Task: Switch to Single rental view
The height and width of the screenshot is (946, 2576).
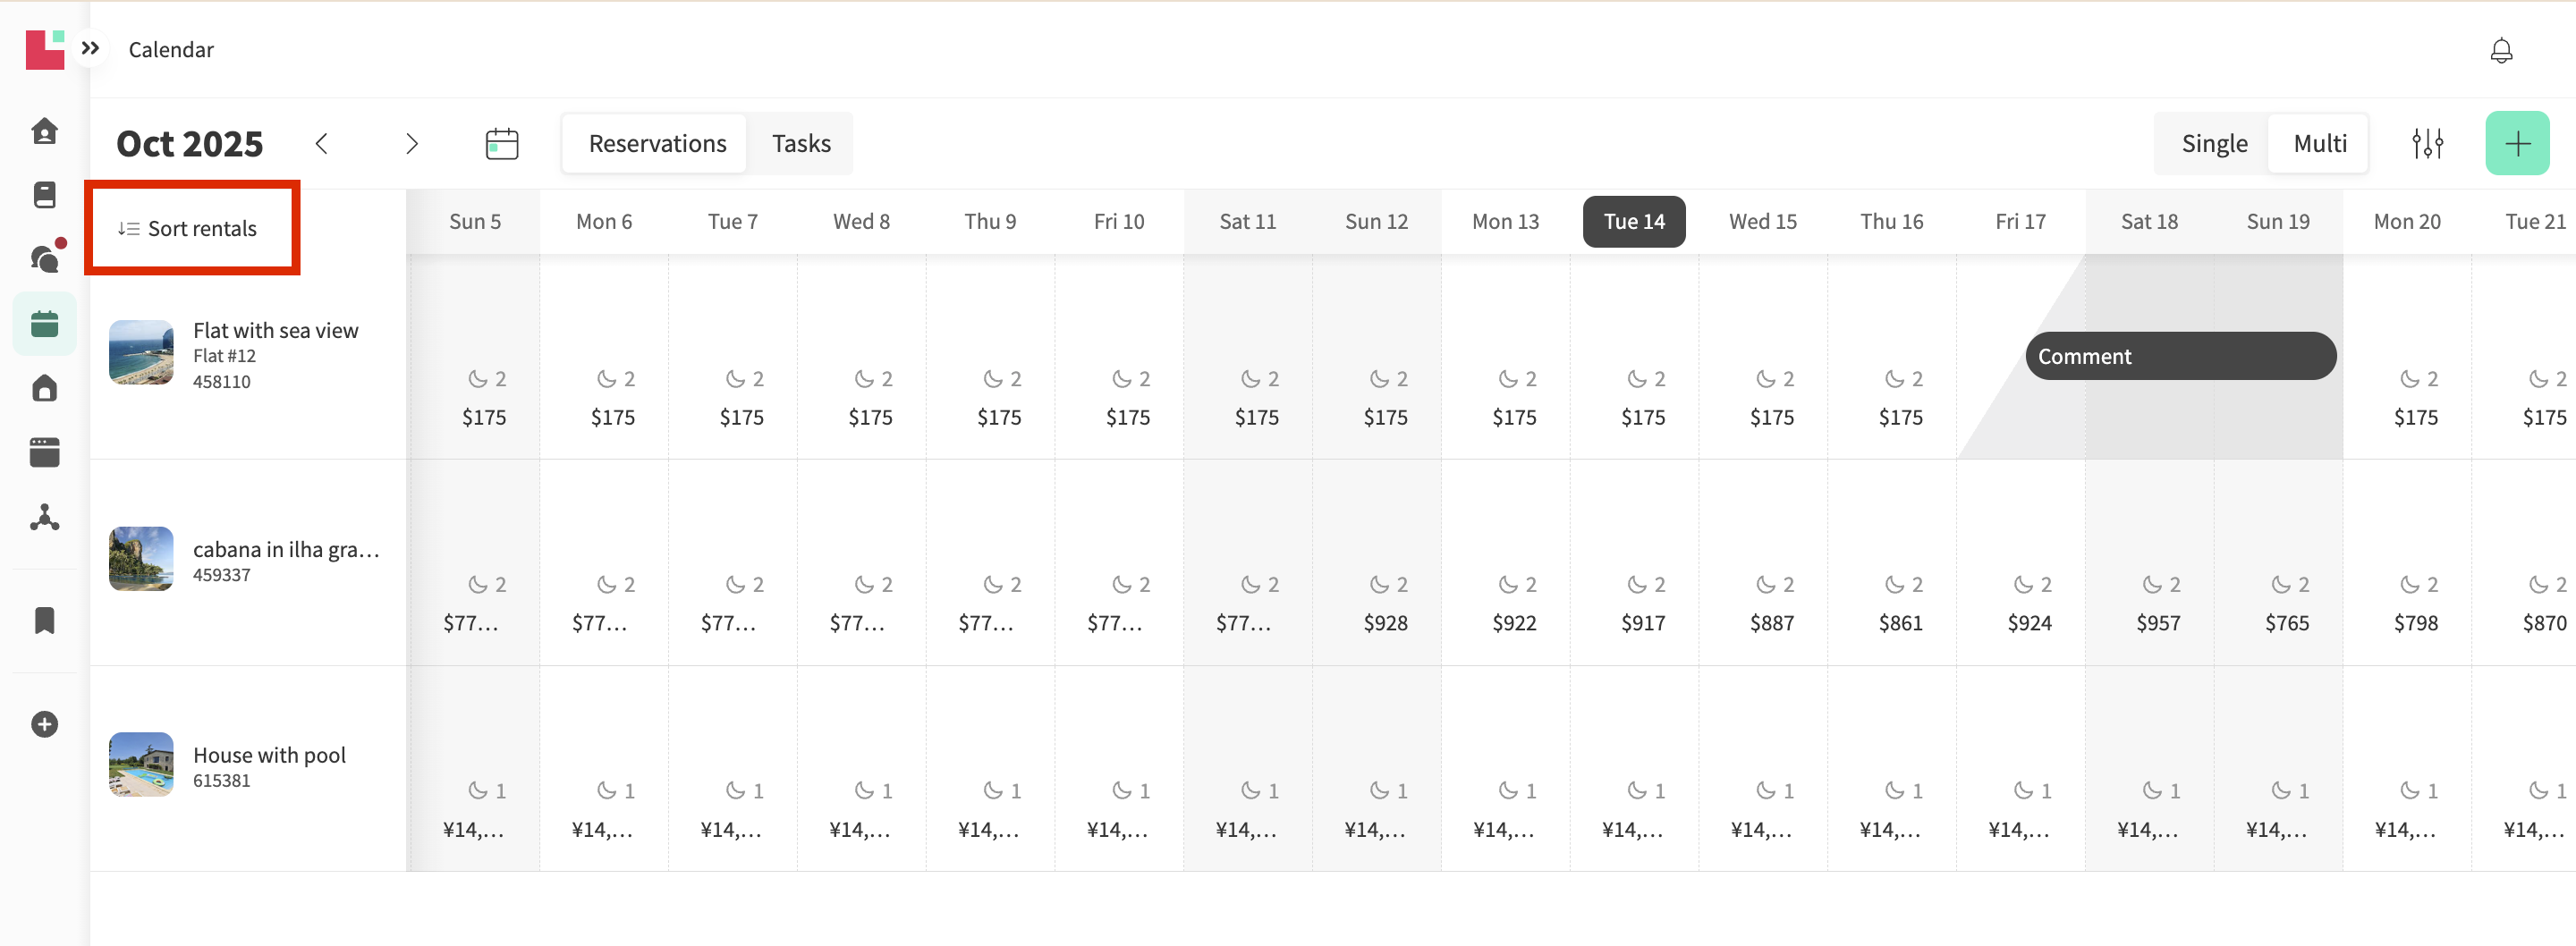Action: (x=2213, y=144)
